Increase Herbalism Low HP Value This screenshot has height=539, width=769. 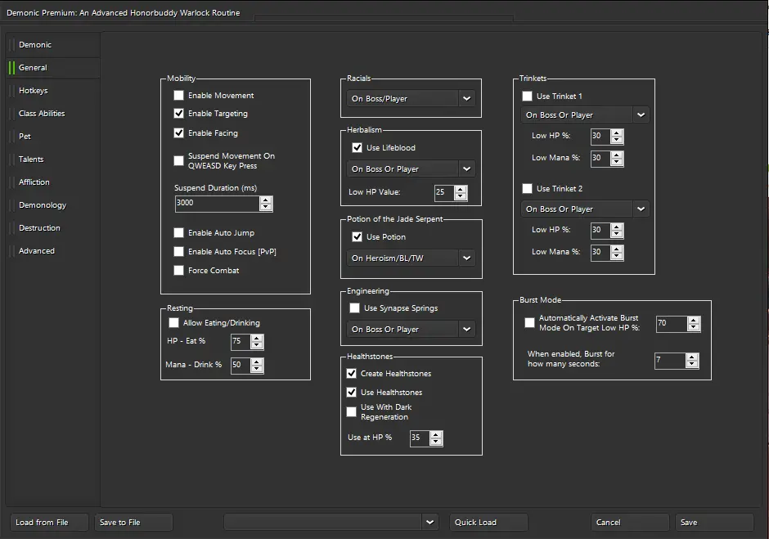pos(461,189)
